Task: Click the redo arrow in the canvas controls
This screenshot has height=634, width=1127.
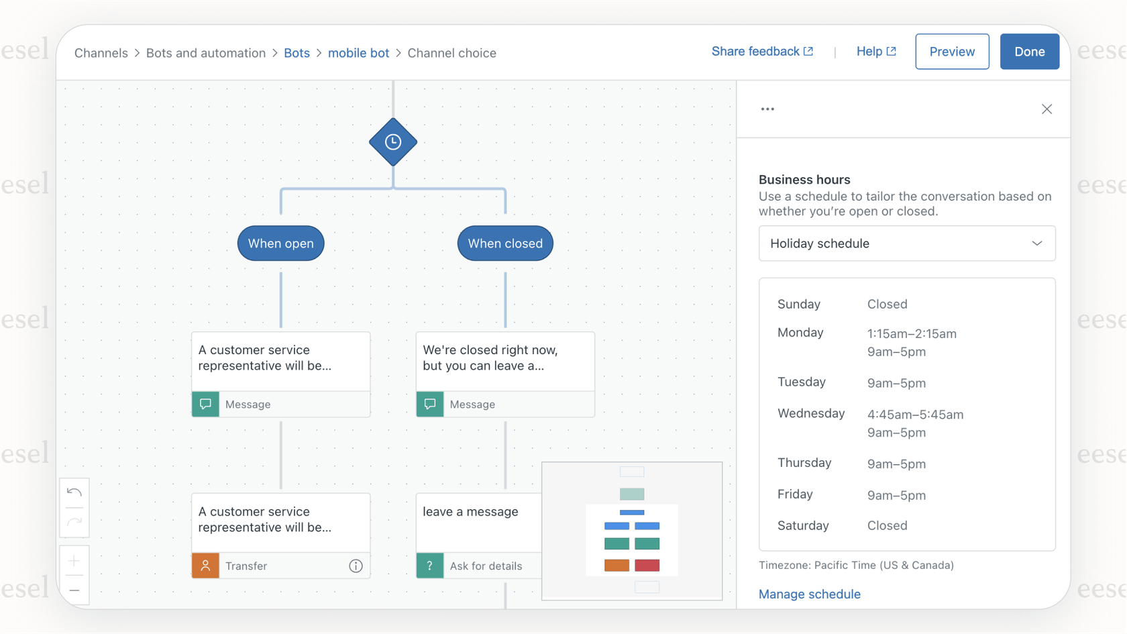Action: click(74, 521)
